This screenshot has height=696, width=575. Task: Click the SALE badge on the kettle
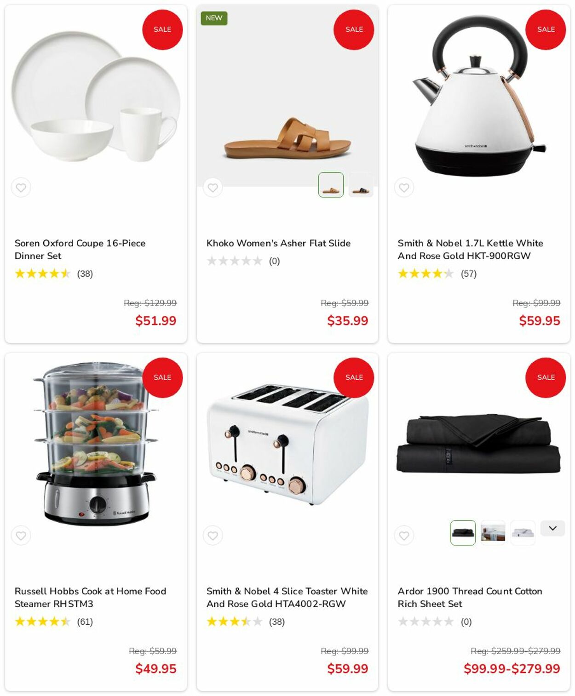546,29
